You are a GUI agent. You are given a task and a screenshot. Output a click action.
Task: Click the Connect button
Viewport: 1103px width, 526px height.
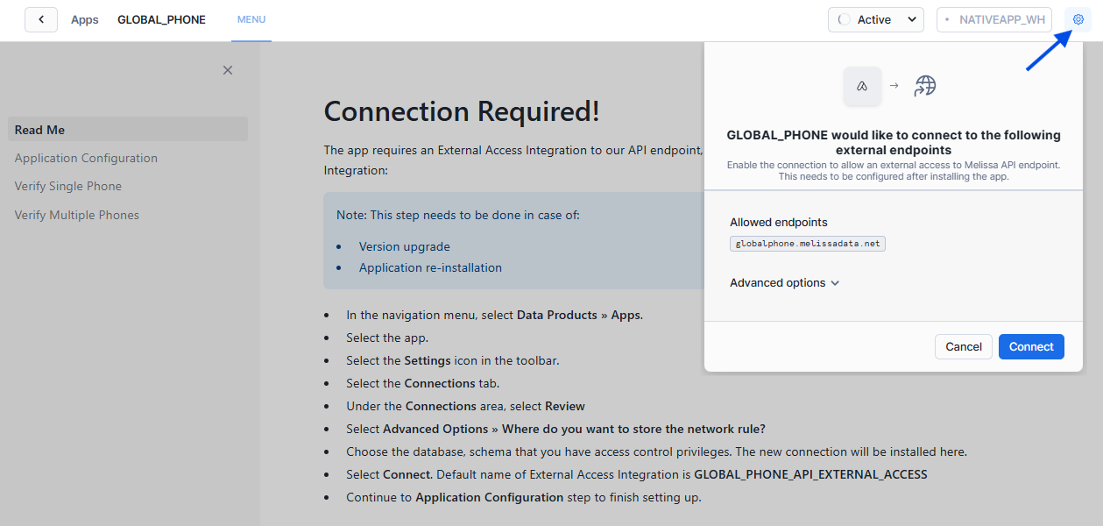(1031, 346)
